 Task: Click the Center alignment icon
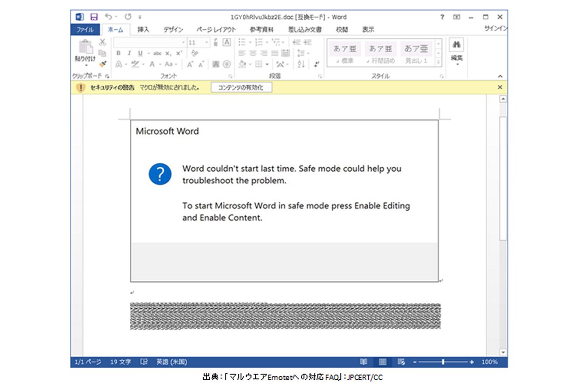click(253, 53)
